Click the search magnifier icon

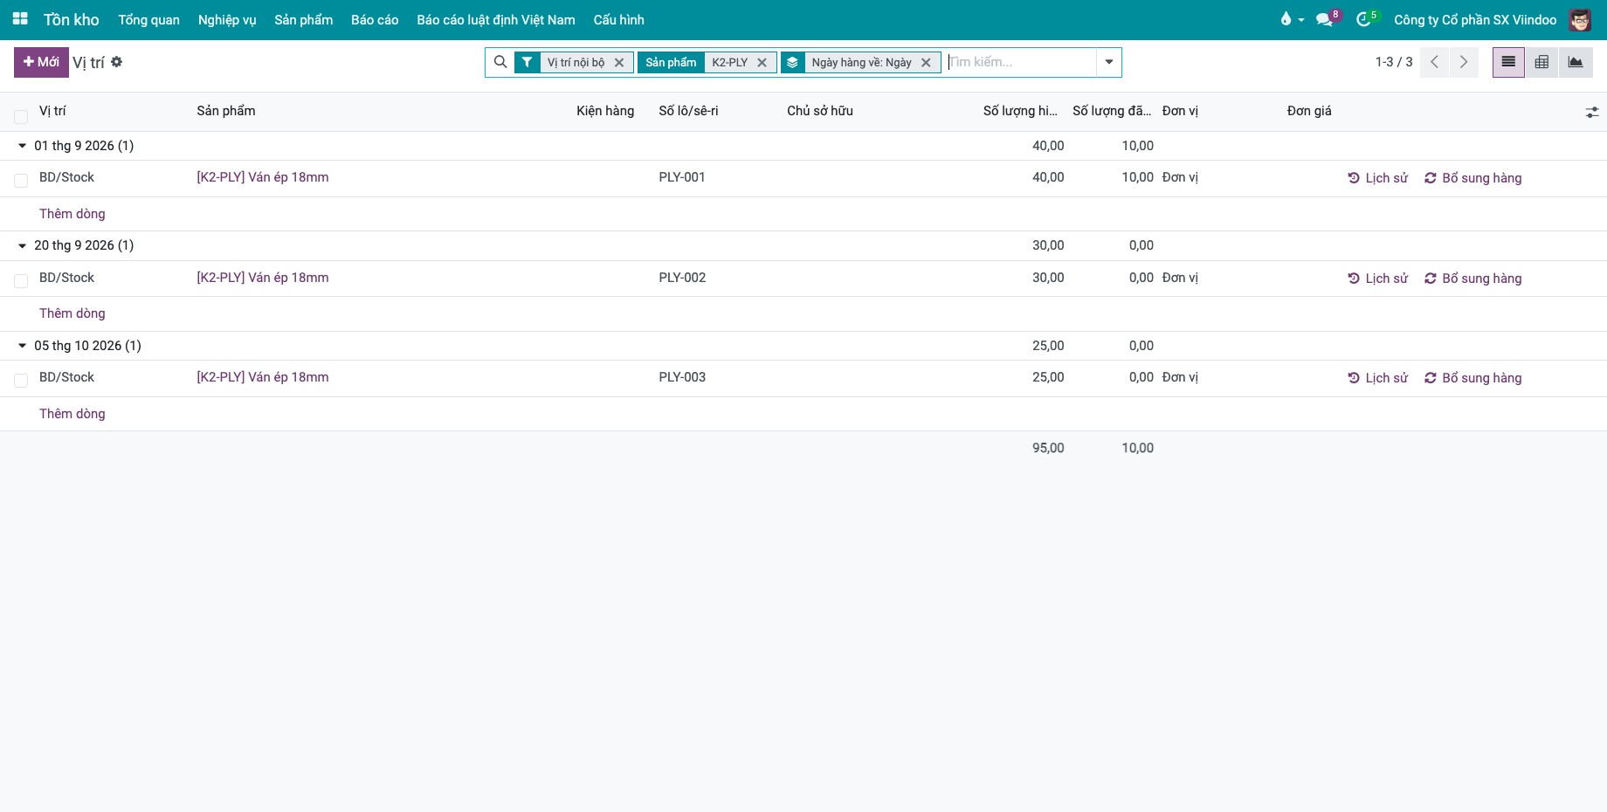point(500,62)
